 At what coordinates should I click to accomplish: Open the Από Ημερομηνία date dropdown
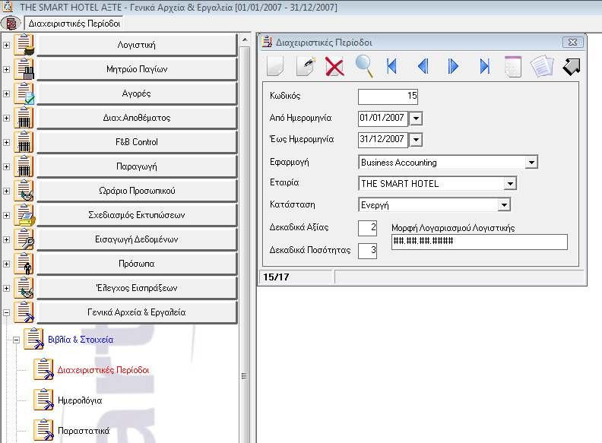click(416, 119)
